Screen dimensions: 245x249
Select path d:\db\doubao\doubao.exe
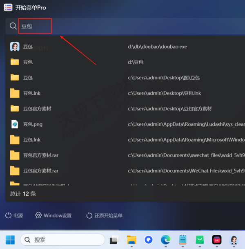(157, 47)
